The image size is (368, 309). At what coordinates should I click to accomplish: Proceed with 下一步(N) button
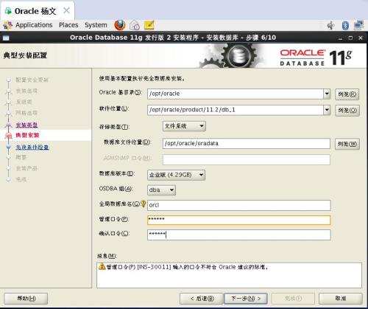click(246, 299)
